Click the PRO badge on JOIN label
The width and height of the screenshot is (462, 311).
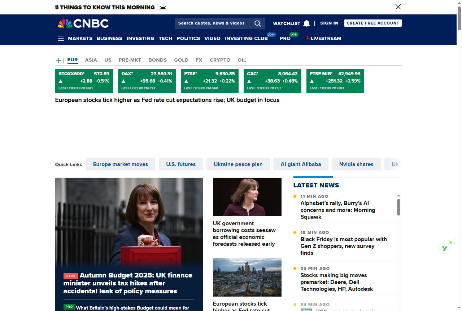(294, 35)
